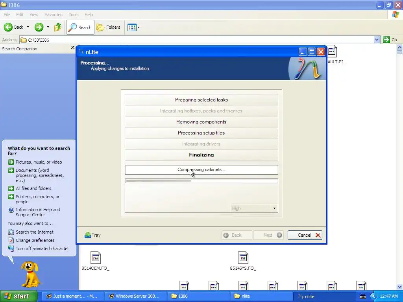403x302 pixels.
Task: Toggle the Search pane button
Action: pos(80,27)
